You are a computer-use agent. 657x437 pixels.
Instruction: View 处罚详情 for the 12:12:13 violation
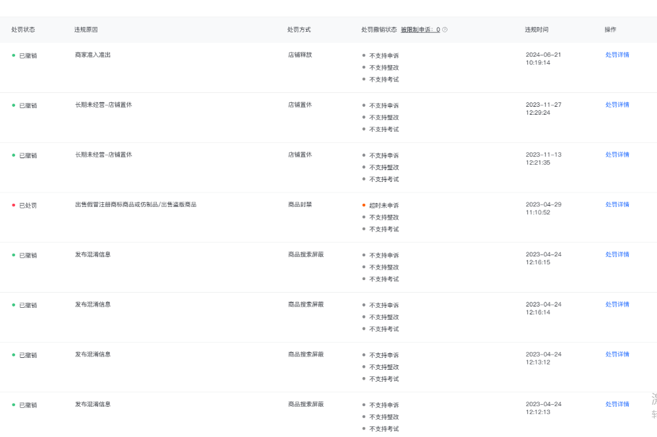pyautogui.click(x=617, y=405)
